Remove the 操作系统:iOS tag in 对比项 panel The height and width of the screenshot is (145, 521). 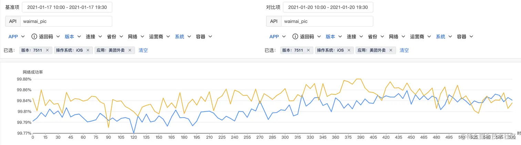349,50
